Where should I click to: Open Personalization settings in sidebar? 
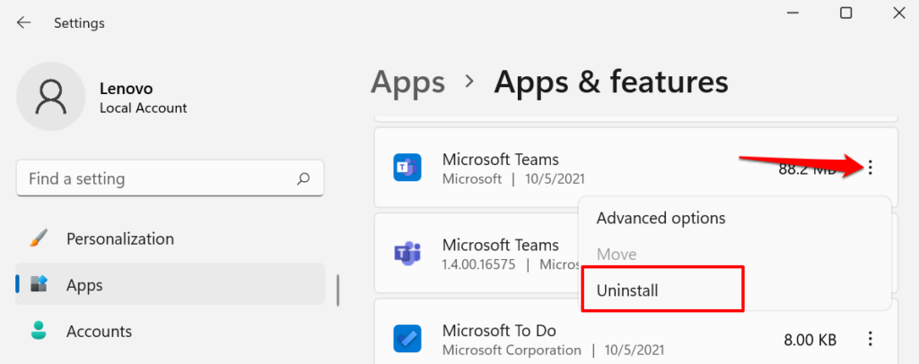point(119,239)
